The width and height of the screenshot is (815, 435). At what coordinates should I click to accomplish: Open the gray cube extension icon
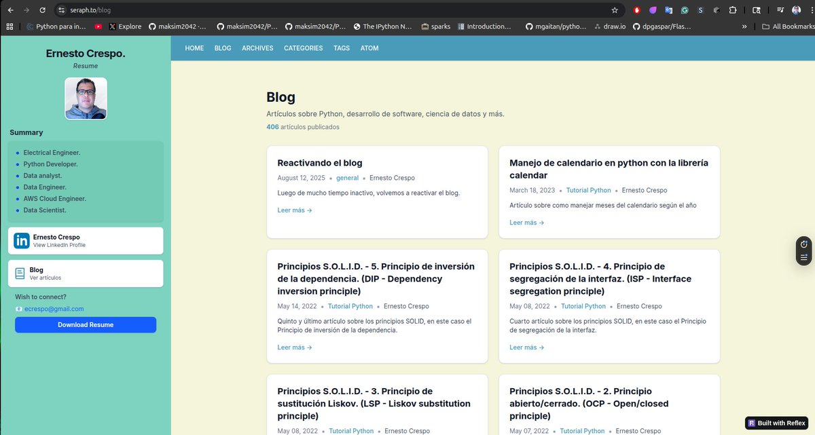717,10
